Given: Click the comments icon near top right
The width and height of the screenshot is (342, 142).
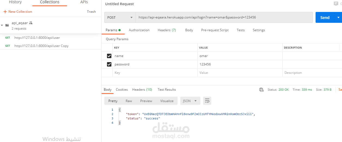Looking at the screenshot, I should 336,4.
